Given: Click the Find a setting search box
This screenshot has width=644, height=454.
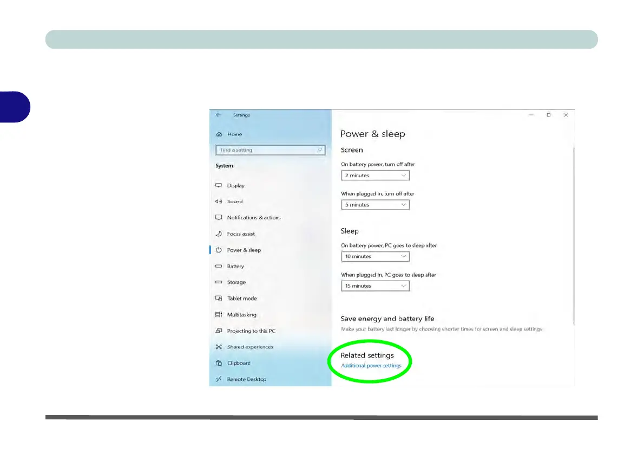Looking at the screenshot, I should (x=270, y=150).
